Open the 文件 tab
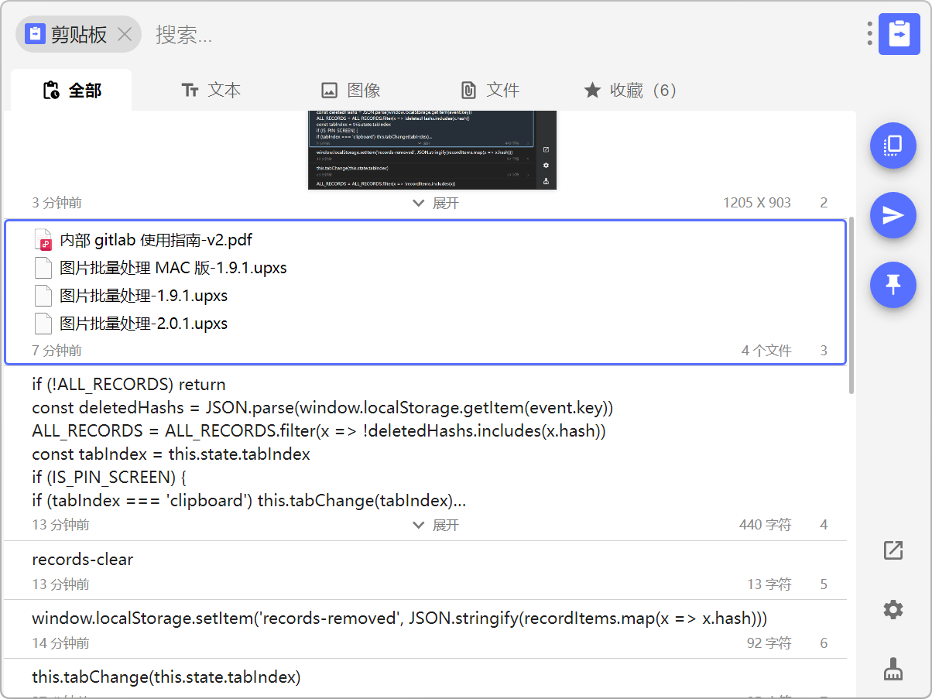932x699 pixels. [x=490, y=91]
